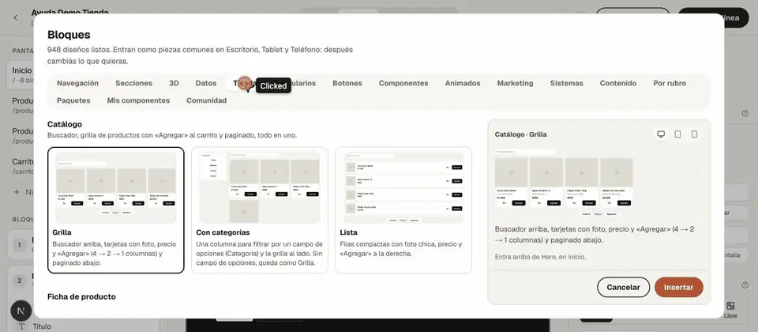Open the Secciones tab
This screenshot has height=332, width=758.
(134, 83)
